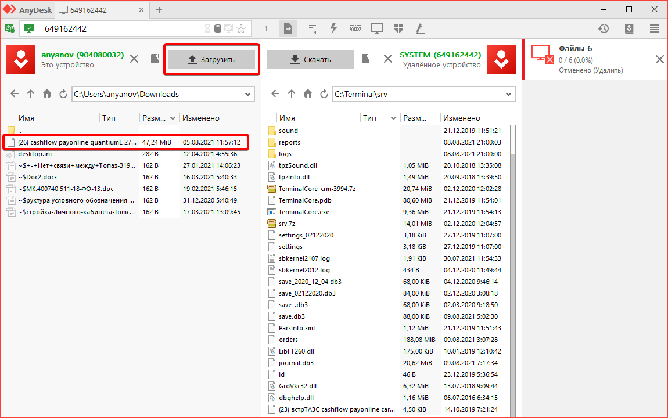The image size is (668, 418).
Task: Delete selected item on local device
Action: click(134, 59)
